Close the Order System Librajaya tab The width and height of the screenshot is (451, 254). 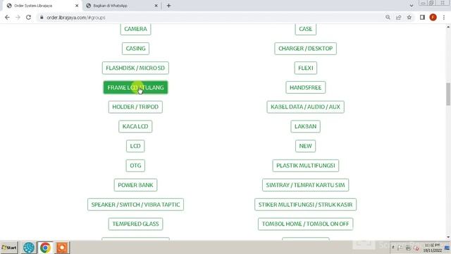point(77,6)
